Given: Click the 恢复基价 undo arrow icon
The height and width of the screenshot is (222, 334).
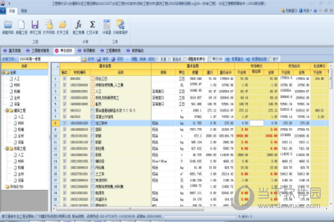Looking at the screenshot, I should pyautogui.click(x=228, y=59).
